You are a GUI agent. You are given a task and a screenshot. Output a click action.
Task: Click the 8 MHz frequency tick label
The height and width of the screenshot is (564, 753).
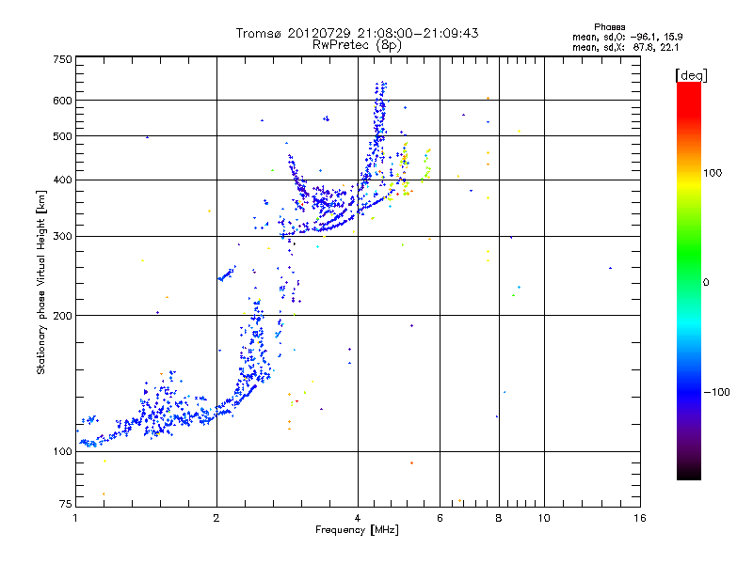point(499,518)
